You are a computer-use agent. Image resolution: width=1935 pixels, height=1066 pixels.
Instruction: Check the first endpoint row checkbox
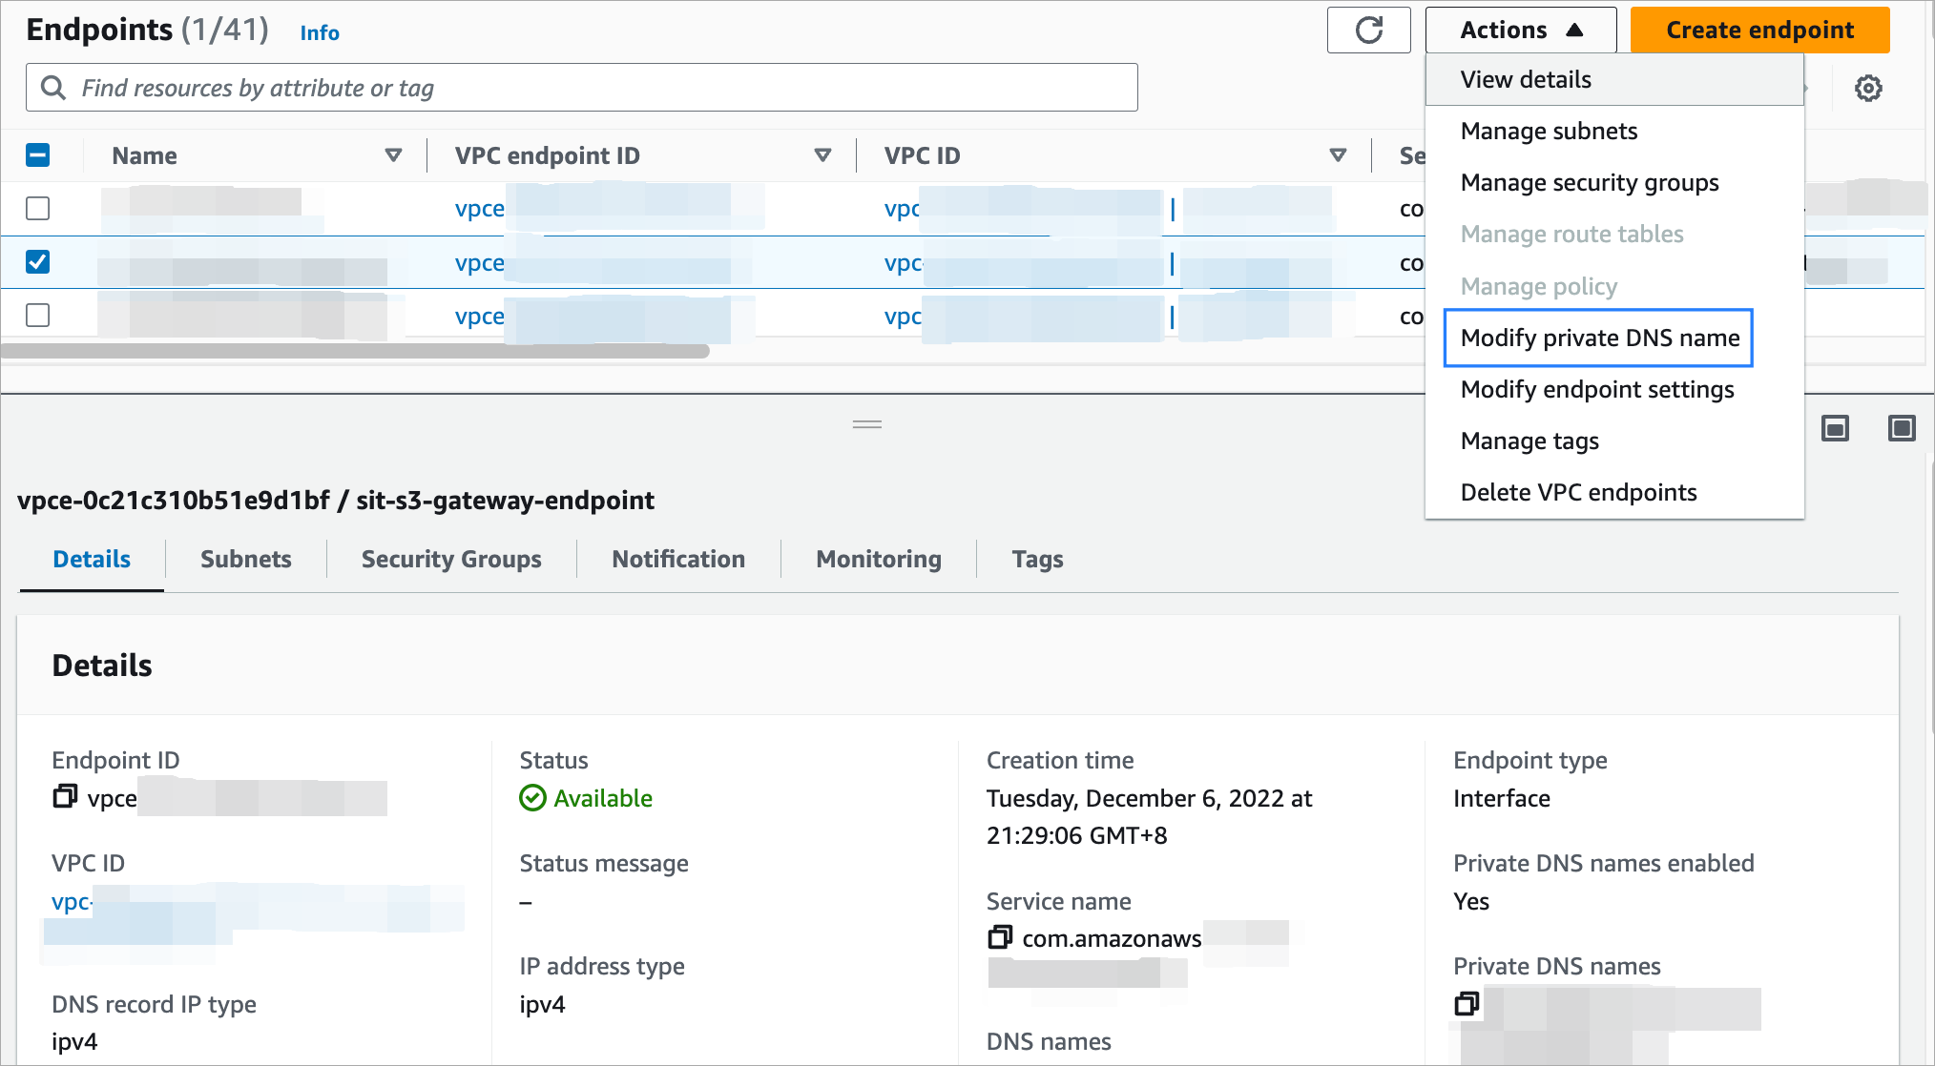tap(38, 208)
